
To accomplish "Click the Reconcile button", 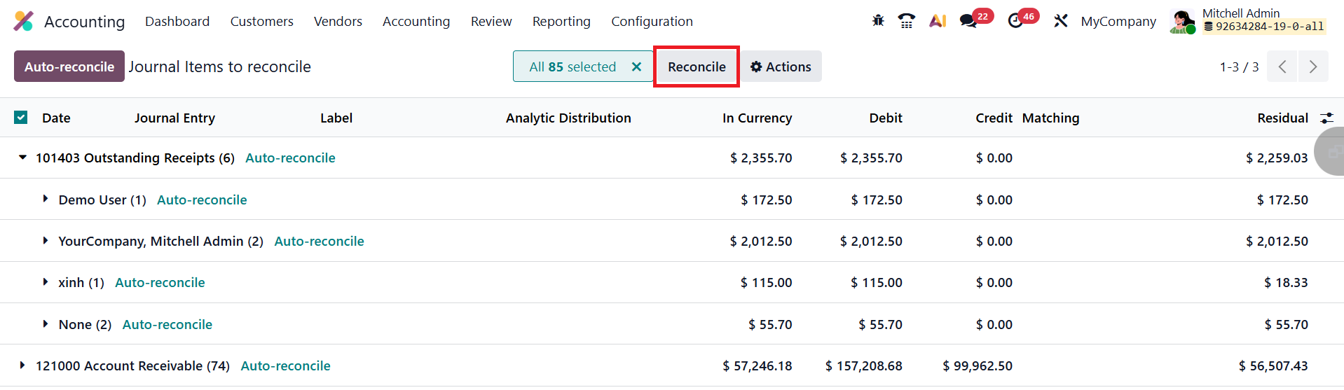I will (x=697, y=67).
